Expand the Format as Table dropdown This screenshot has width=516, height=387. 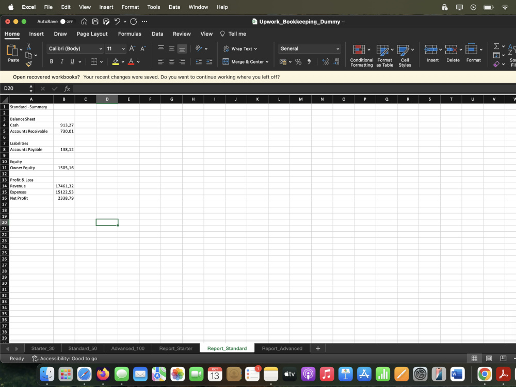coord(392,50)
